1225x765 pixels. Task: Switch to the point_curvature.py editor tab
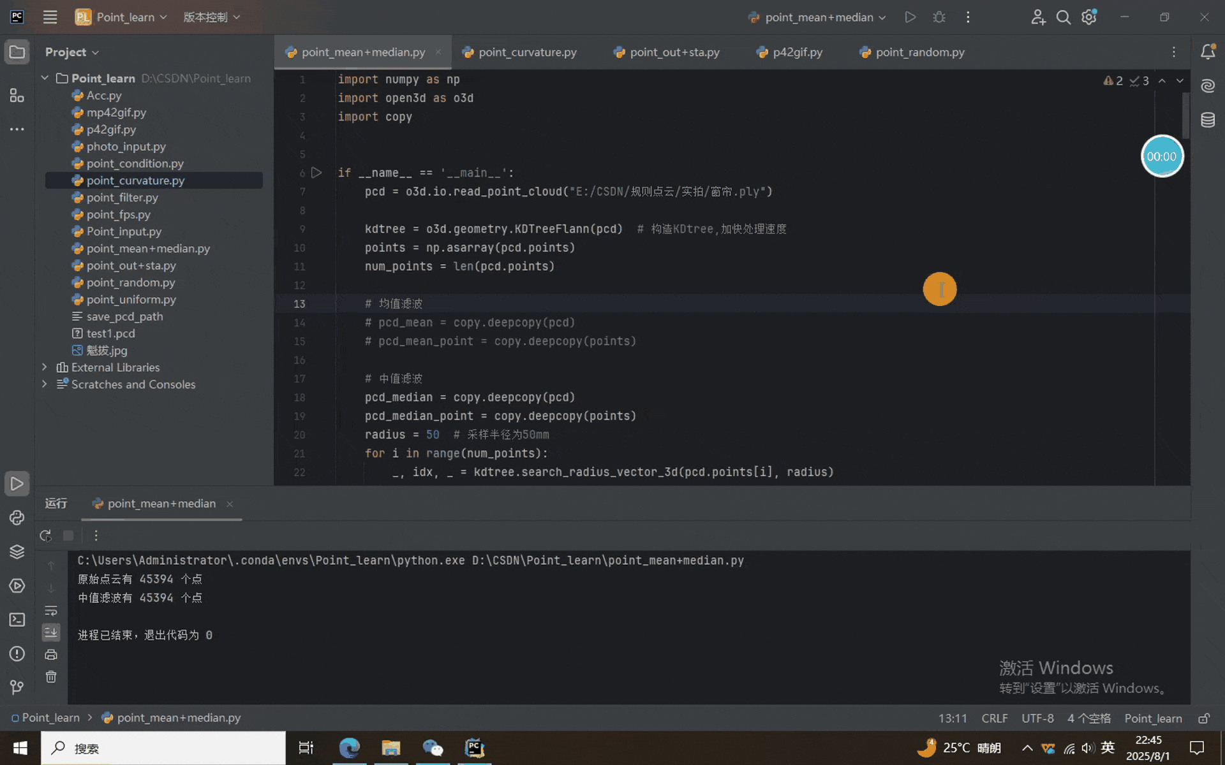pos(519,52)
